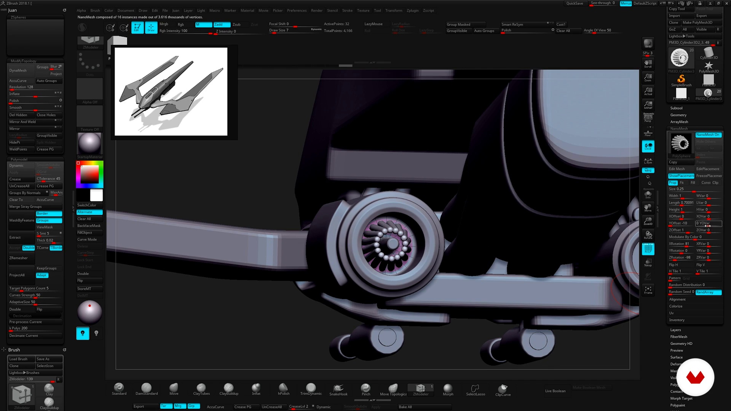Select the DamStandard brush
This screenshot has height=411, width=731.
pyautogui.click(x=147, y=389)
